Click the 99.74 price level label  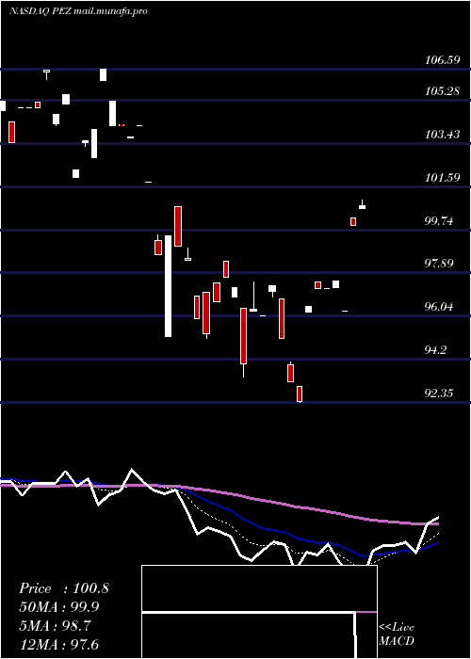point(440,220)
